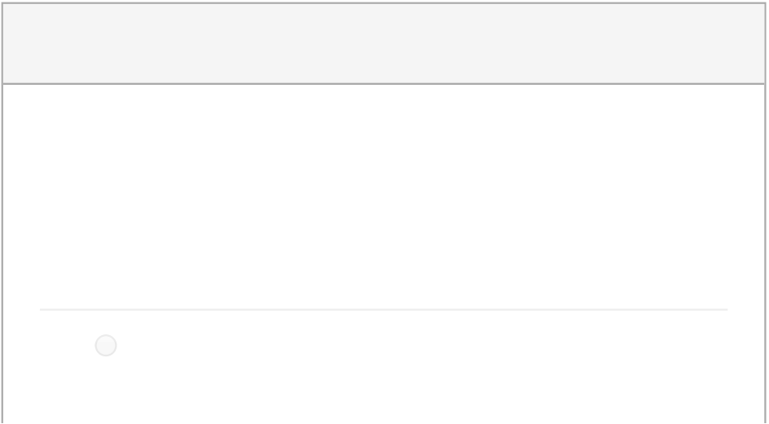Choose the only radio option in the panel

pyautogui.click(x=105, y=346)
